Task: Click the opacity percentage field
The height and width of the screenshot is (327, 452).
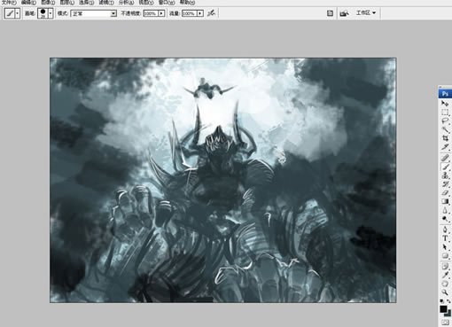Action: click(x=151, y=13)
